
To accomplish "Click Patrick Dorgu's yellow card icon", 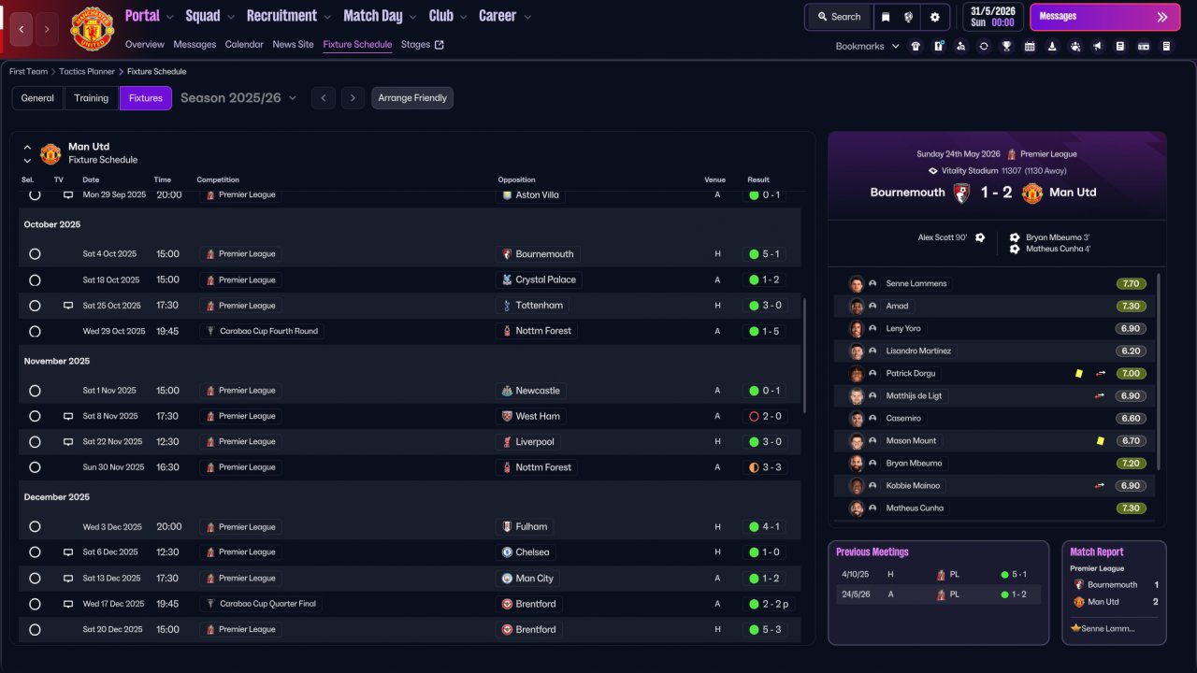I will [1078, 374].
